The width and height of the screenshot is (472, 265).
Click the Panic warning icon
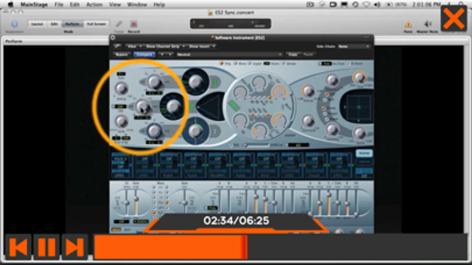click(x=408, y=24)
